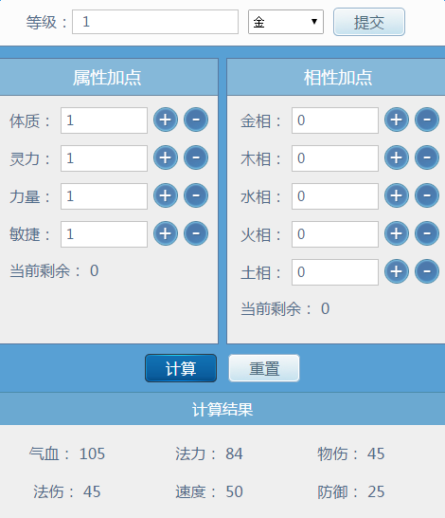Focus the 等级 level input field
The width and height of the screenshot is (445, 518).
(155, 22)
